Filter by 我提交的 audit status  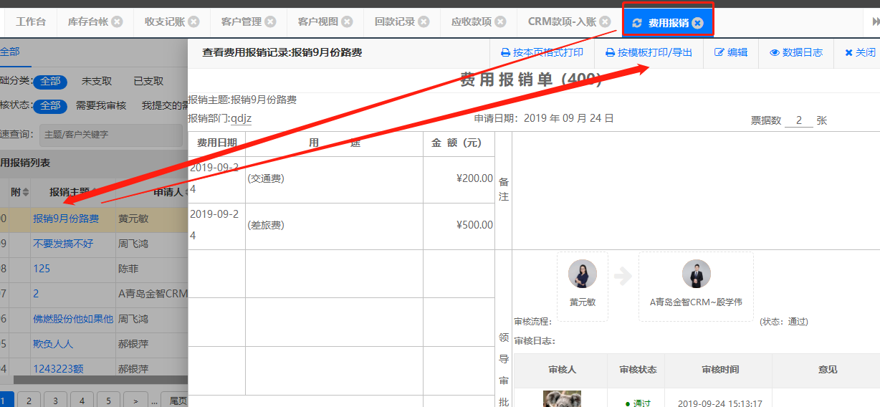(x=164, y=105)
